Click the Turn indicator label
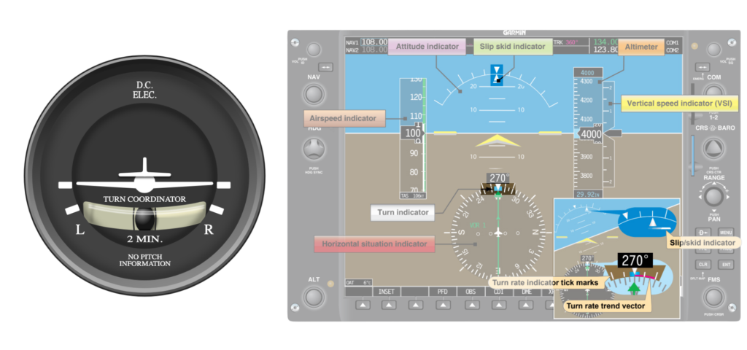 pos(403,212)
